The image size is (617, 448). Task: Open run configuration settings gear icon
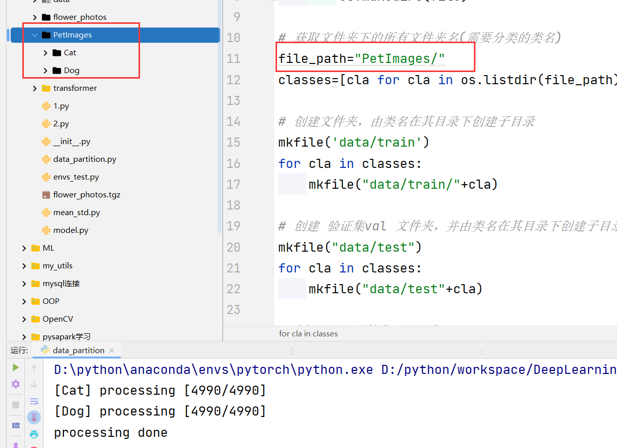pos(16,384)
